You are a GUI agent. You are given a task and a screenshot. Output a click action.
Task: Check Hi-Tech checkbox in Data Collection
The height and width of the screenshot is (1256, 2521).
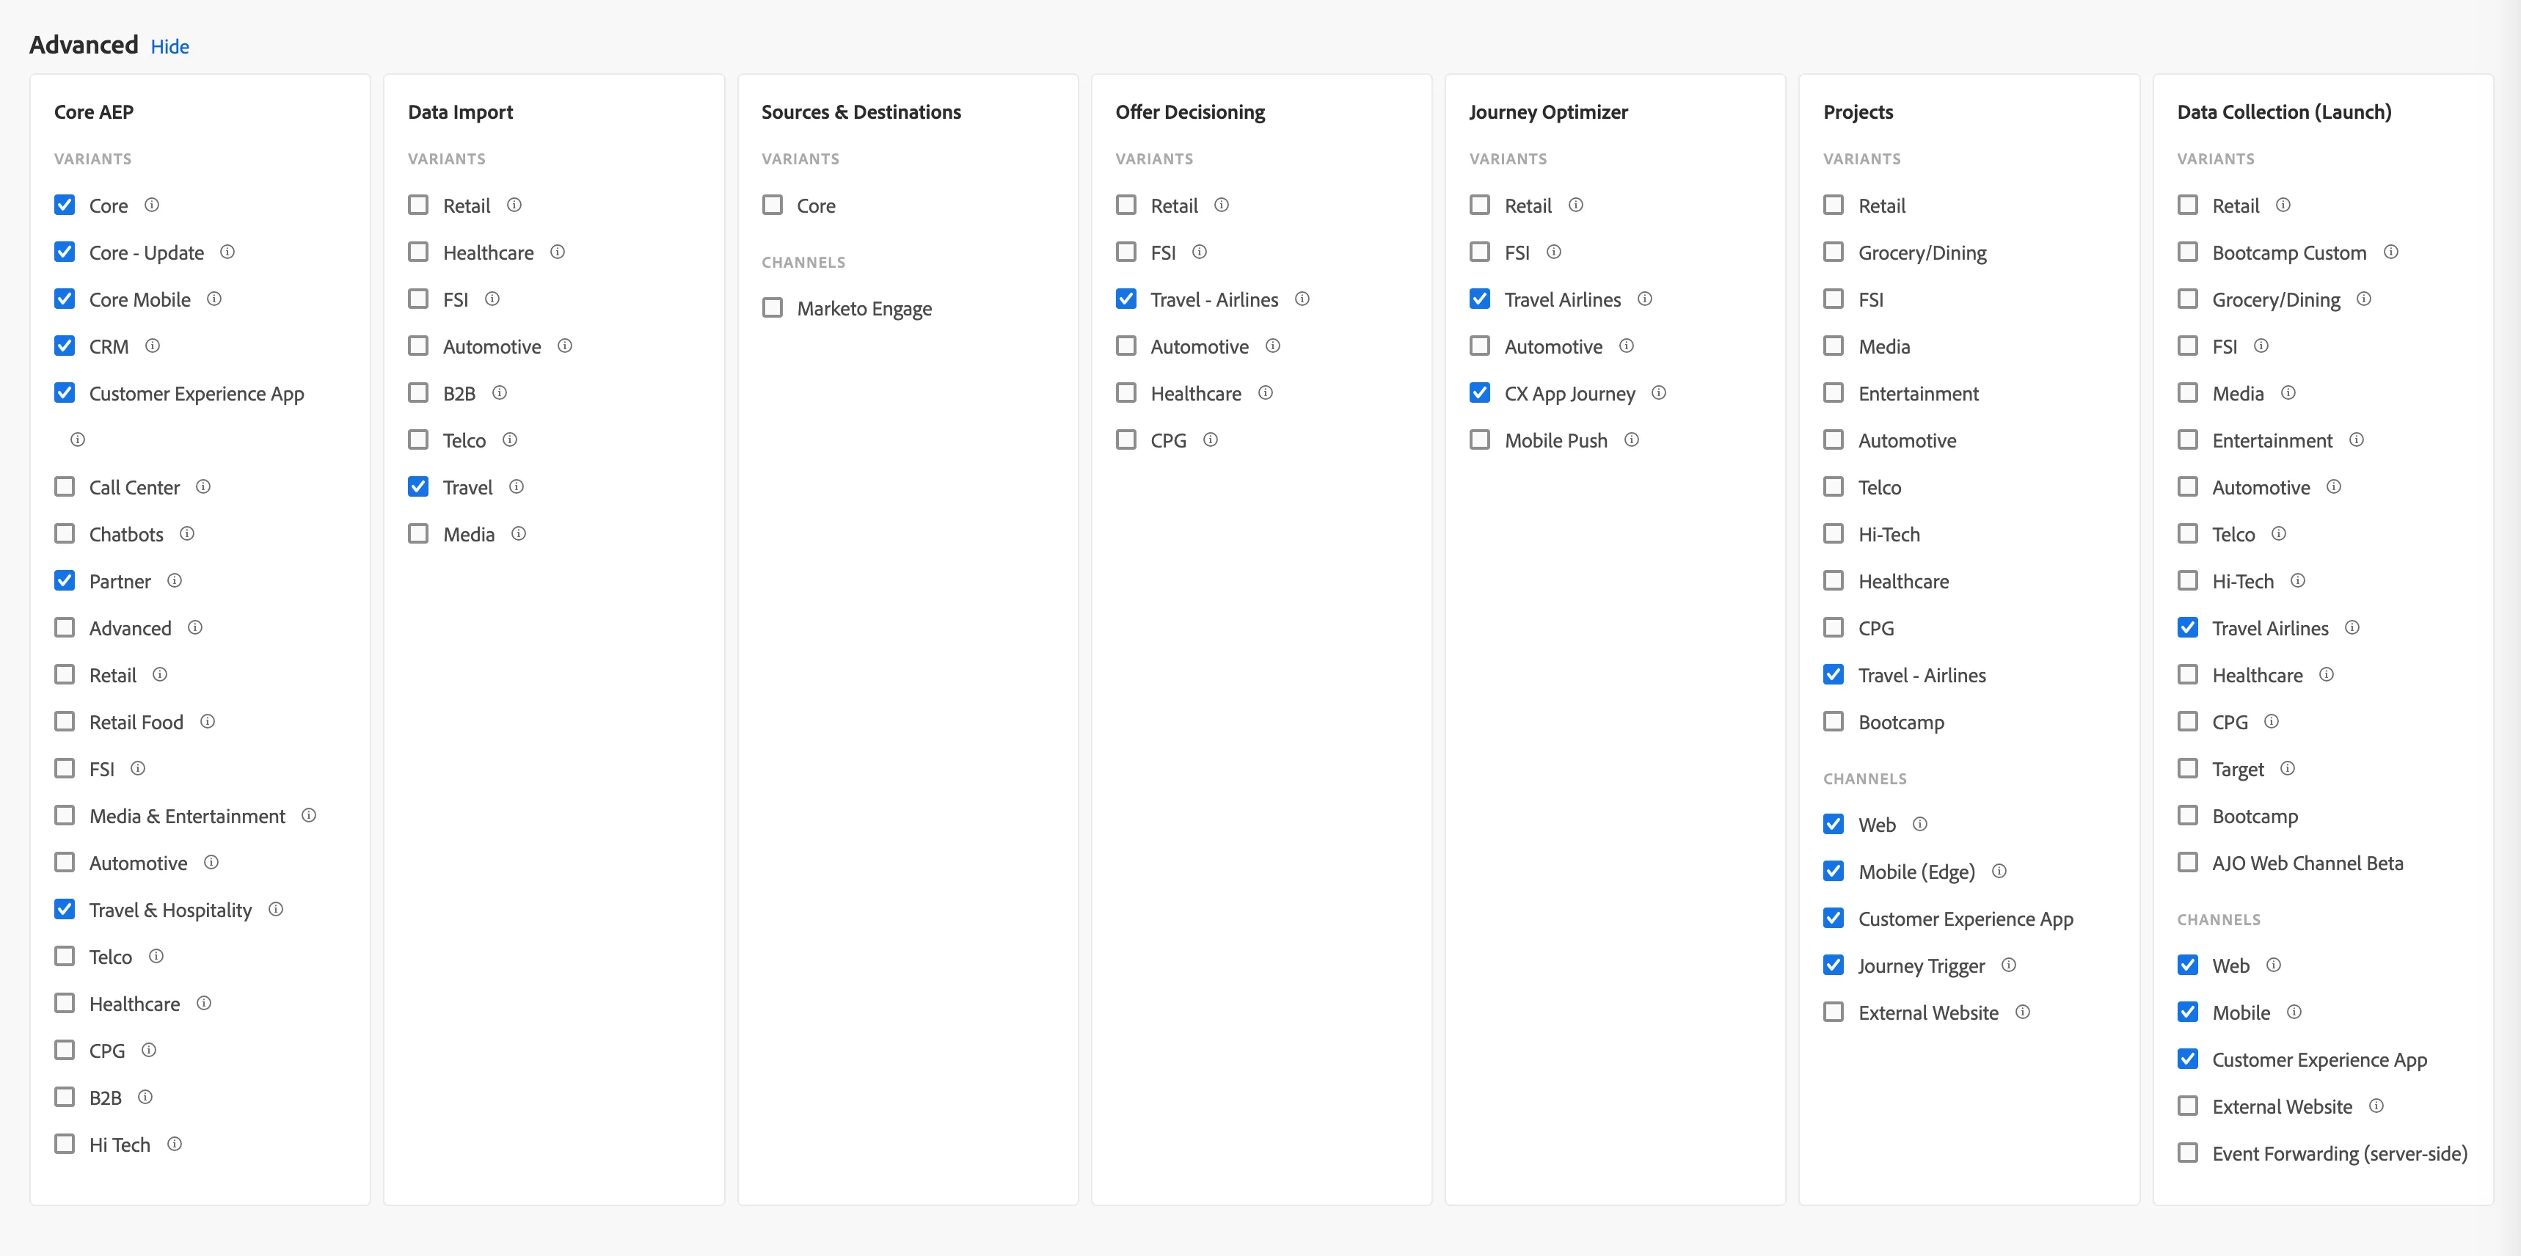pyautogui.click(x=2188, y=580)
